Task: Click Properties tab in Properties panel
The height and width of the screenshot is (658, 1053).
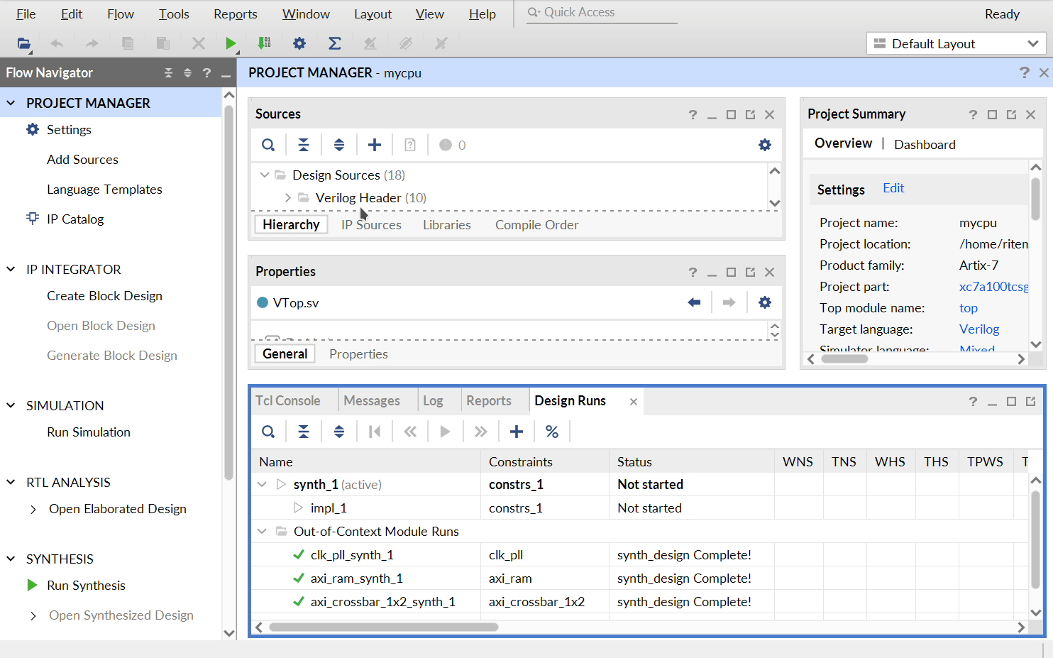Action: tap(358, 353)
